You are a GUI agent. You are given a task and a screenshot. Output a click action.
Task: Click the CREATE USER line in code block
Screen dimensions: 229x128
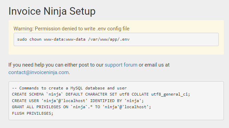point(78,101)
